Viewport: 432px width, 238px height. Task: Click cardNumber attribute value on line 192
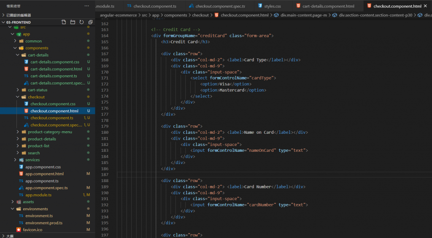pos(262,205)
